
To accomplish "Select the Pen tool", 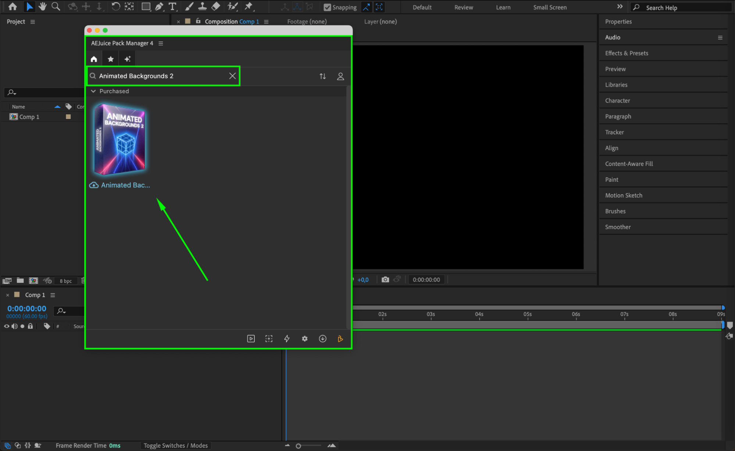I will [x=159, y=7].
